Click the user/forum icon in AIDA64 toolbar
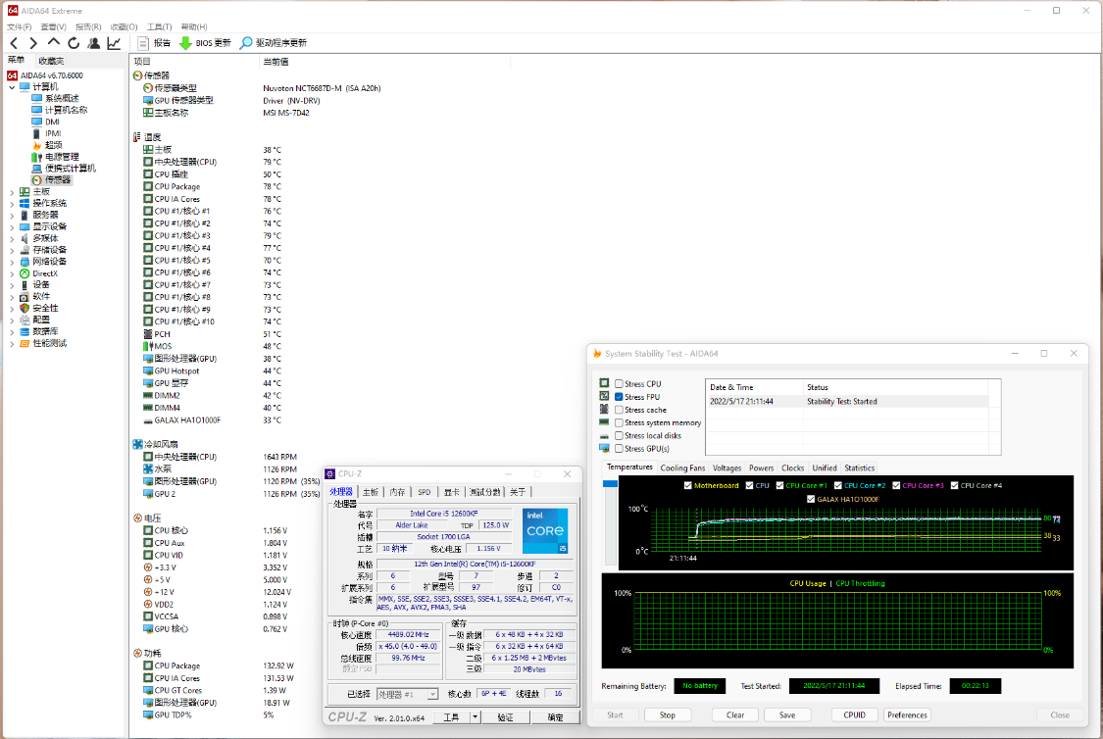The height and width of the screenshot is (739, 1103). [92, 42]
